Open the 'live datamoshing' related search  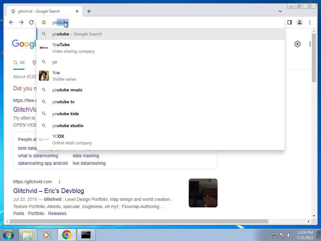point(89,163)
